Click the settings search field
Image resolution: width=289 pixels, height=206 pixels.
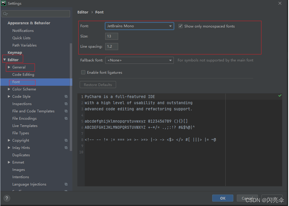pos(36,14)
